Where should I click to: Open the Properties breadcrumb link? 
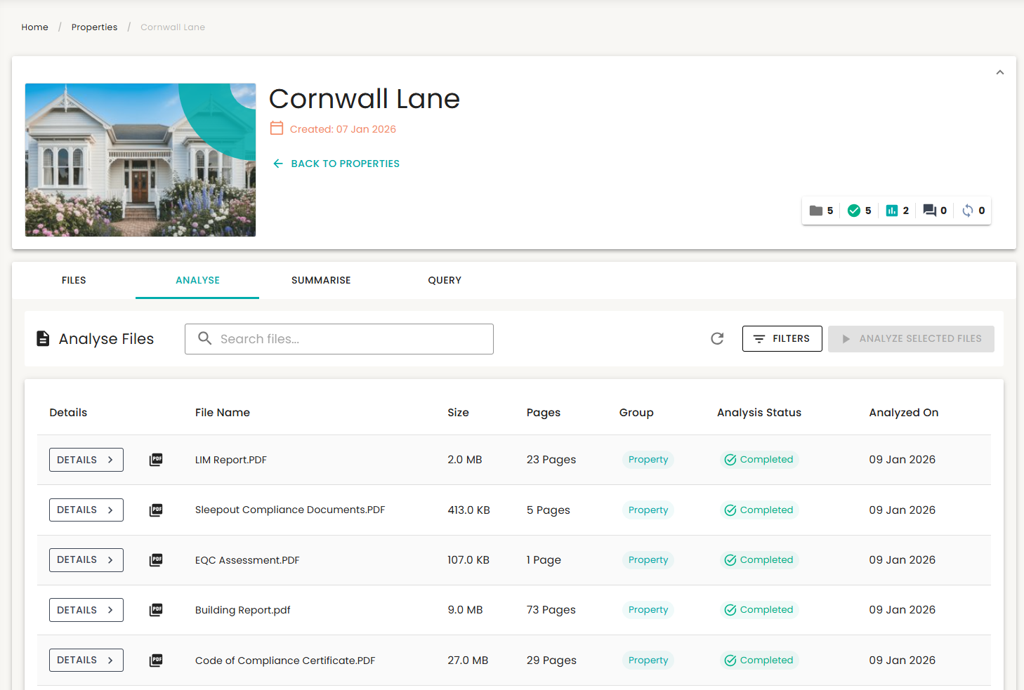click(x=94, y=27)
